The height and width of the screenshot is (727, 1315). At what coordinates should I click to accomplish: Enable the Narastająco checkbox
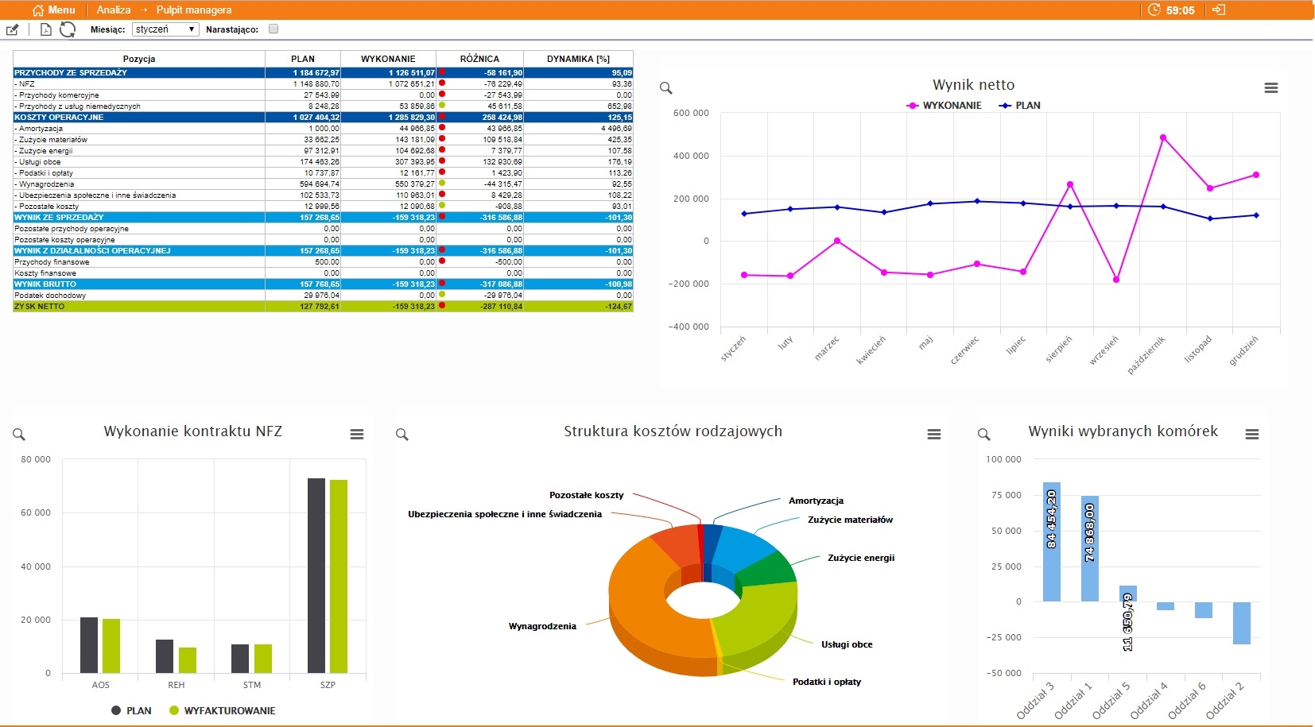pyautogui.click(x=273, y=29)
